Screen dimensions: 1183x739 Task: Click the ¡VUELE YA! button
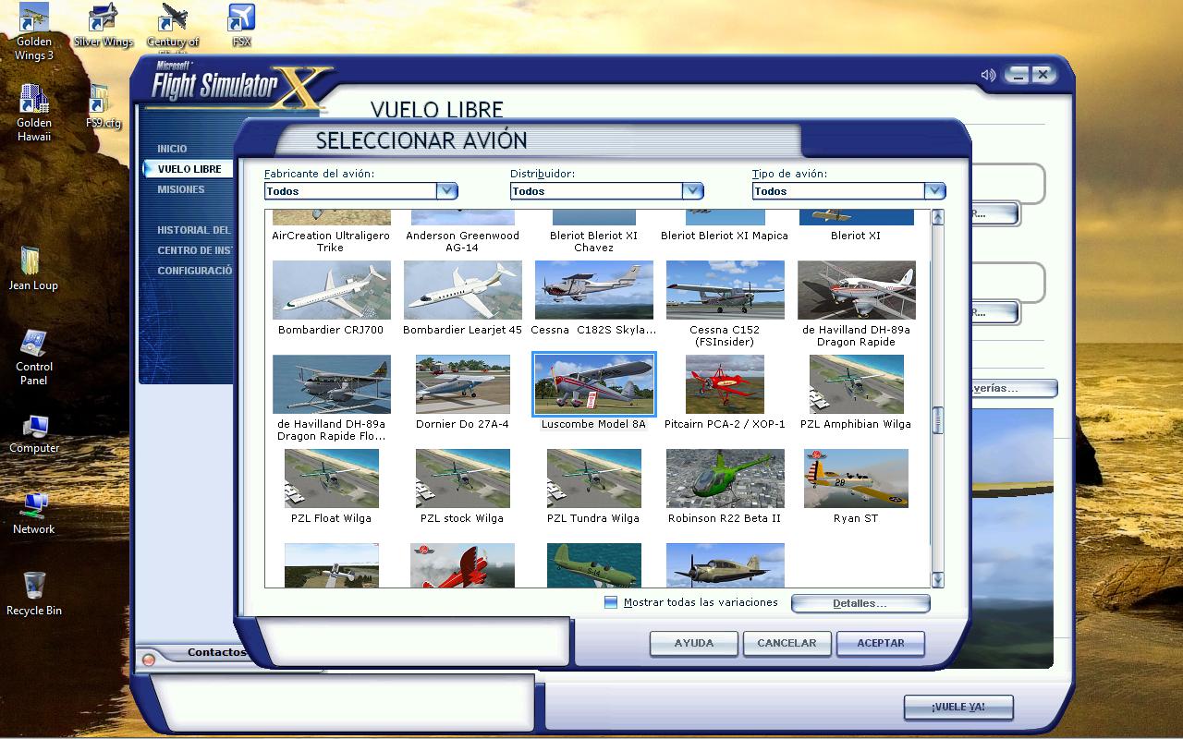958,707
